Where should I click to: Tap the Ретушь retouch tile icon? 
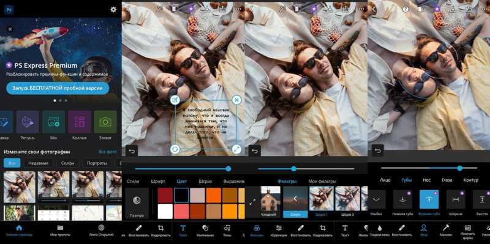click(28, 122)
